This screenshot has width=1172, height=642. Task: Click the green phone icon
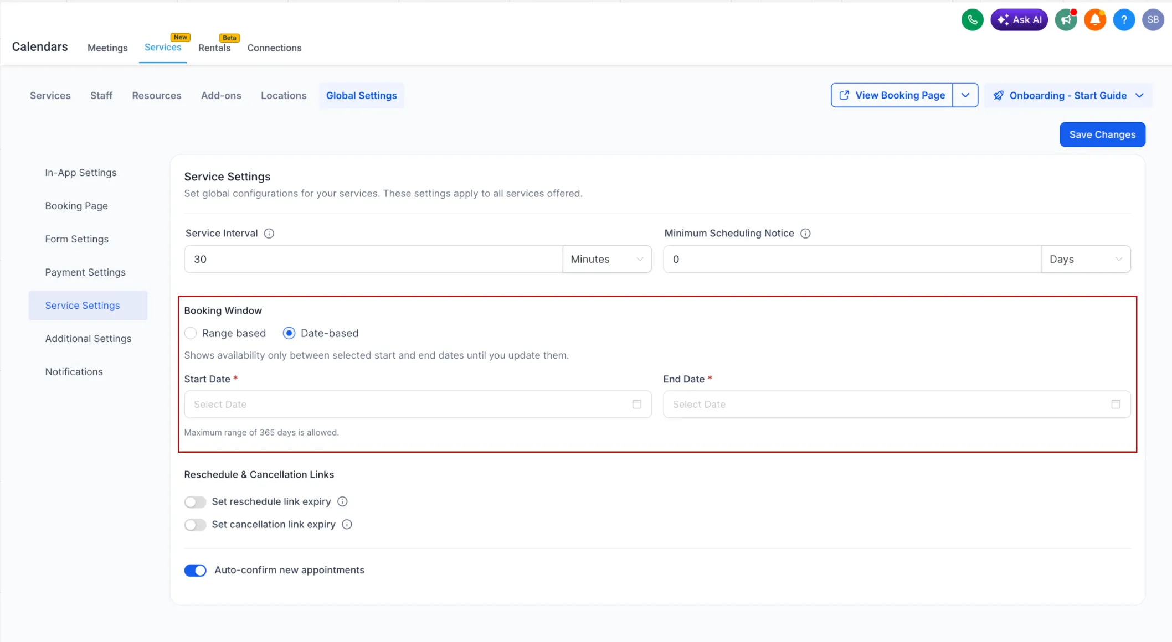click(x=972, y=19)
